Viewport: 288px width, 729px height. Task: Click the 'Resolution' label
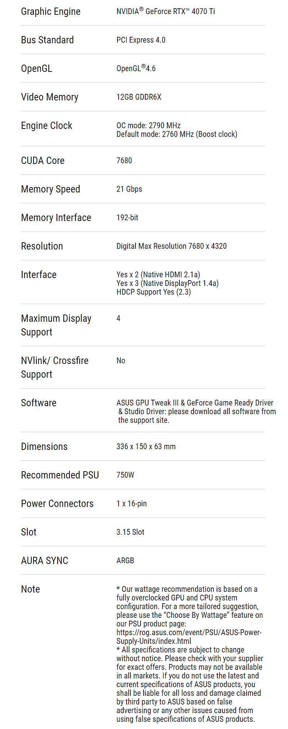tap(42, 246)
